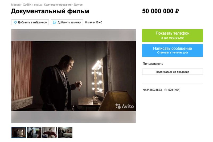The height and width of the screenshot is (142, 213).
Task: Open Написать сообщение to contact seller
Action: 172,50
